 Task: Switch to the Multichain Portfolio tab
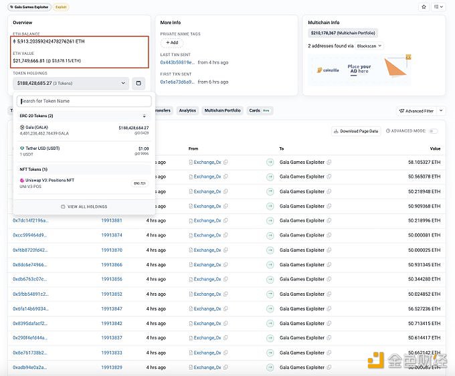pos(223,110)
